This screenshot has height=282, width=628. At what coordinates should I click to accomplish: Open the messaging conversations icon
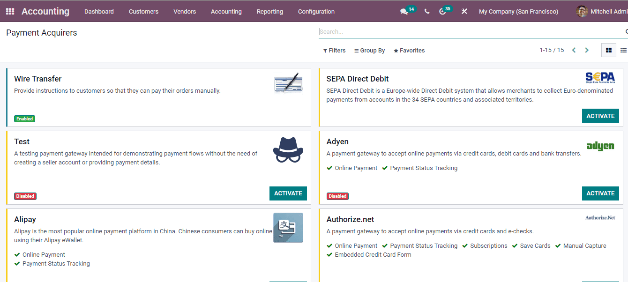(x=404, y=11)
